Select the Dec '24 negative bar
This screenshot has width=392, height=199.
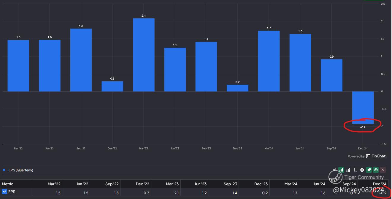coord(363,108)
